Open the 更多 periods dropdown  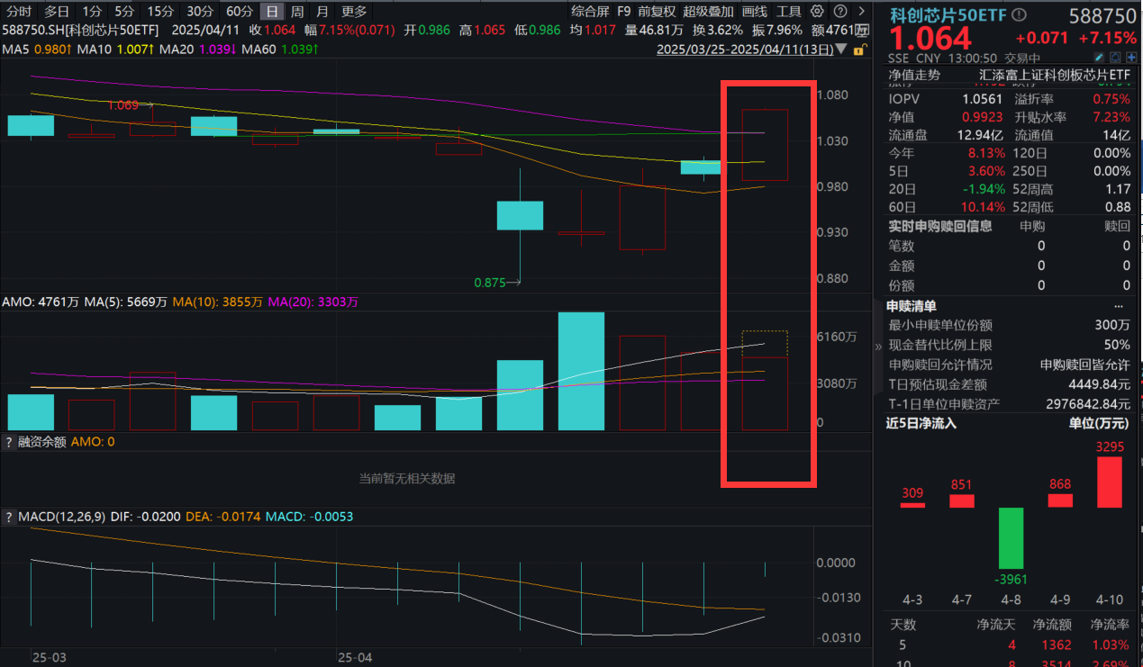pyautogui.click(x=355, y=12)
